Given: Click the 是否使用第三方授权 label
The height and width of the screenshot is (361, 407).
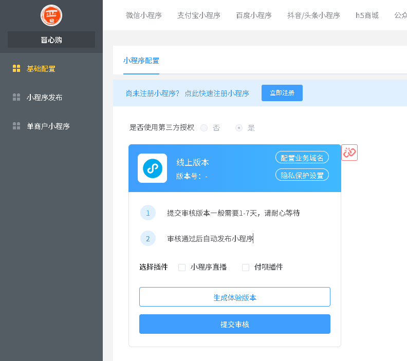Looking at the screenshot, I should (162, 127).
